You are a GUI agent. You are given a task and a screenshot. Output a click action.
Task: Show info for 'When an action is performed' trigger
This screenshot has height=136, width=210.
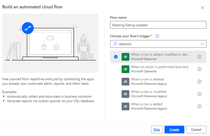click(199, 69)
